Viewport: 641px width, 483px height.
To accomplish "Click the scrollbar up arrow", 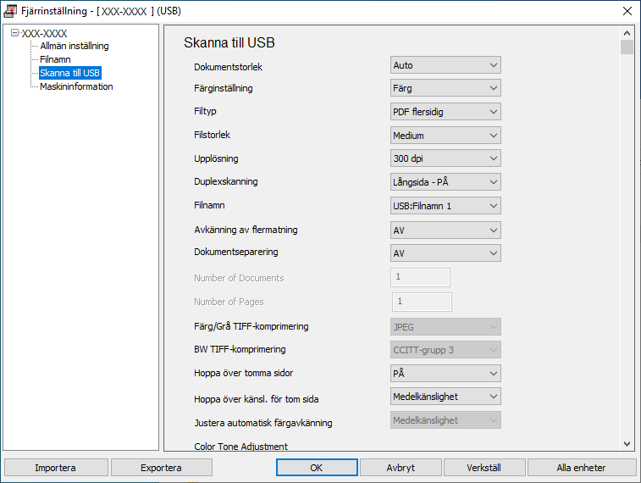I will [x=627, y=33].
